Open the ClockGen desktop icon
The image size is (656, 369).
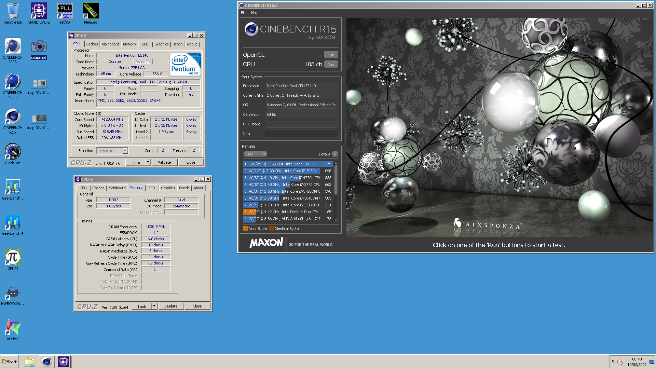pos(13,154)
